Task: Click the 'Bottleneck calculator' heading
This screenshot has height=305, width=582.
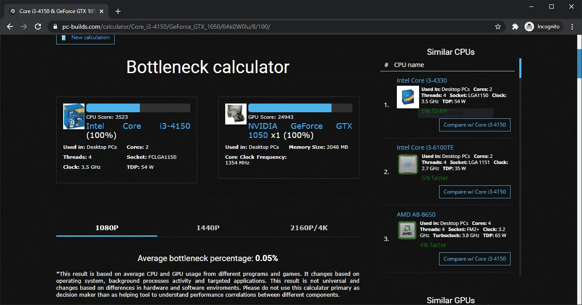Action: (x=208, y=67)
